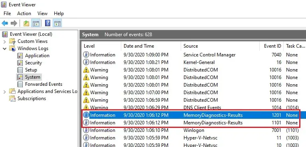Click the Windows Logs folder icon
This screenshot has width=306, height=147.
(12, 48)
